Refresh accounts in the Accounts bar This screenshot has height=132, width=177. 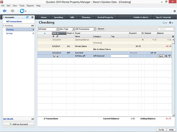(27, 17)
